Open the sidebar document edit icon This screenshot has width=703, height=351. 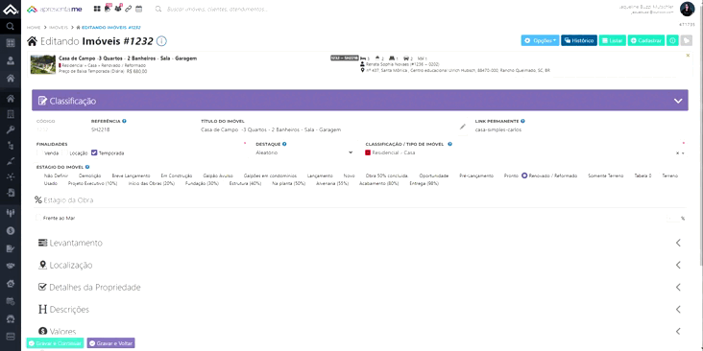pyautogui.click(x=11, y=248)
